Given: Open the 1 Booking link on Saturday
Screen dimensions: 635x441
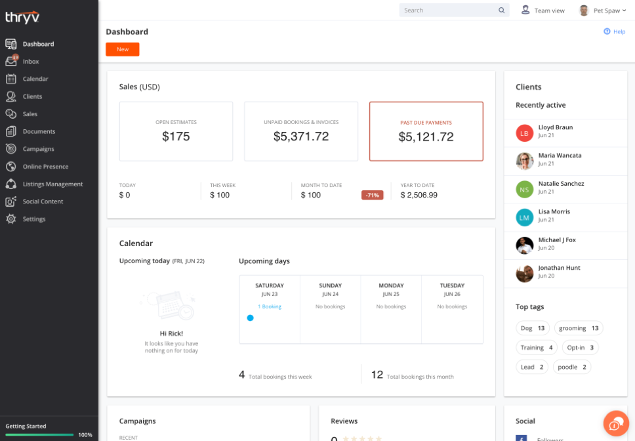Looking at the screenshot, I should pyautogui.click(x=270, y=306).
